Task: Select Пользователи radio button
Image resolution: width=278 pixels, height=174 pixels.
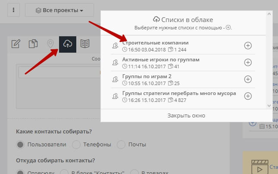Action: point(20,145)
